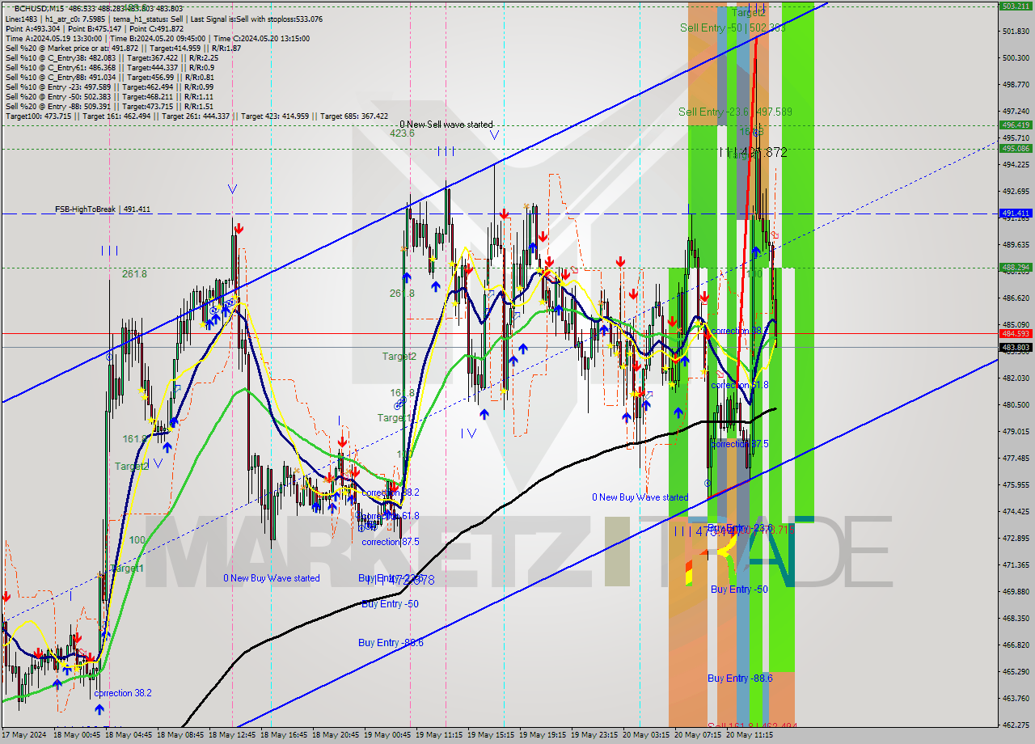This screenshot has height=744, width=1035.
Task: Click the '19 May 23:15' time axis label
Action: (595, 736)
